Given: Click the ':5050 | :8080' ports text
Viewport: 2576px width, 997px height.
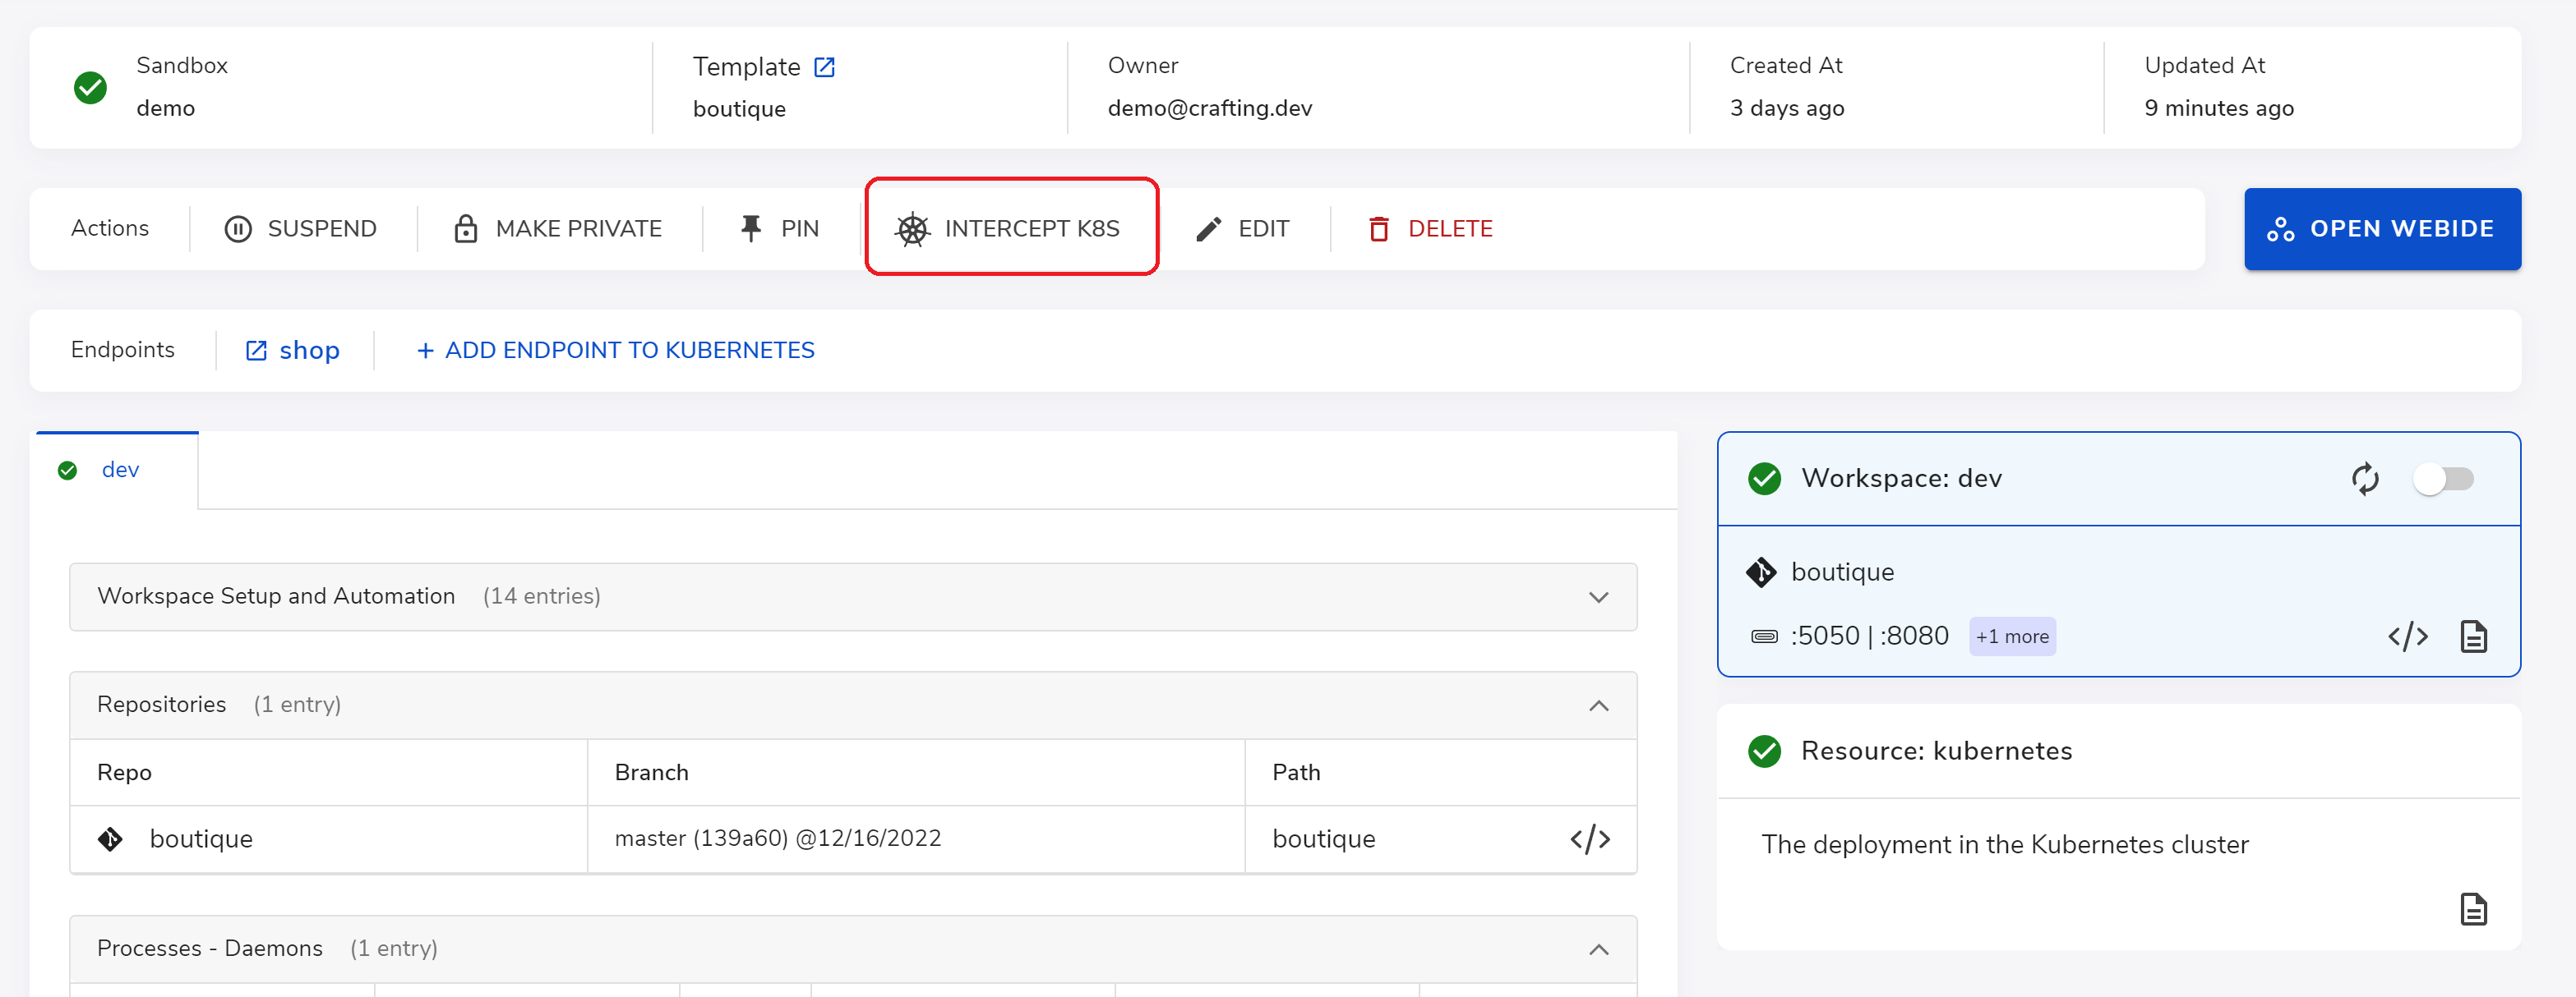Looking at the screenshot, I should click(1869, 636).
